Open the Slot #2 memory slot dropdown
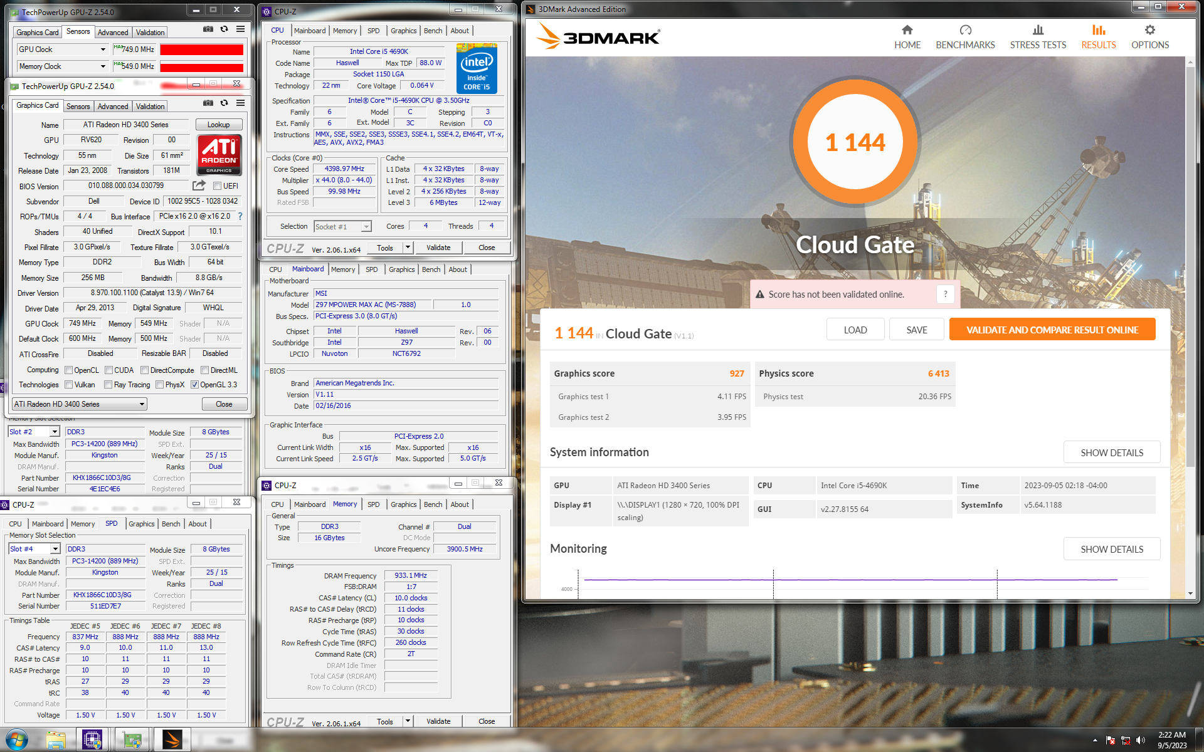1204x752 pixels. tap(55, 432)
